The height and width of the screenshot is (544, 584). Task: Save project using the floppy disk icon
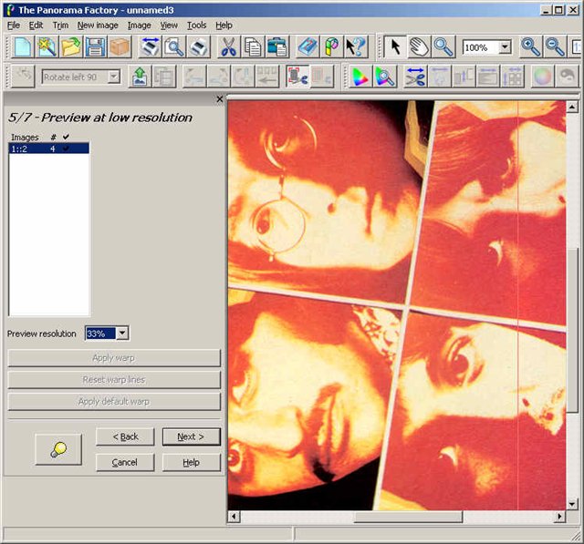[95, 47]
